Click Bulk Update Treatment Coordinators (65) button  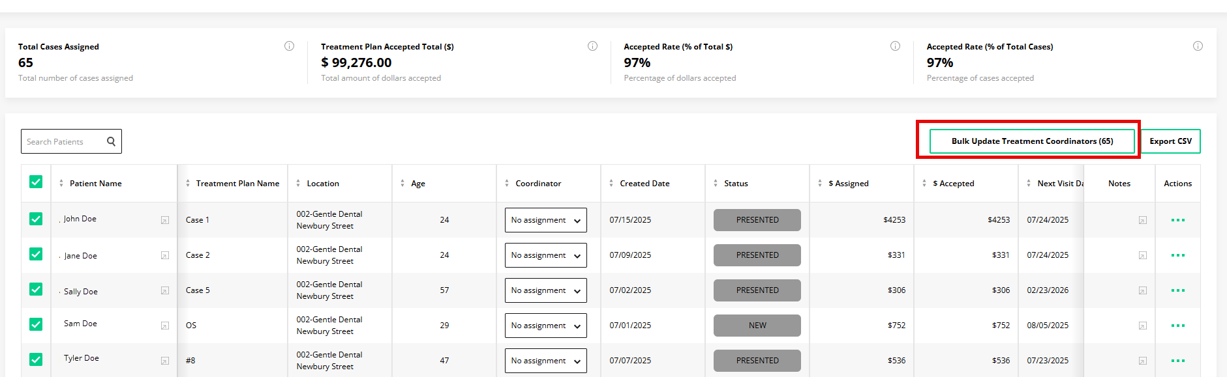pos(1032,141)
